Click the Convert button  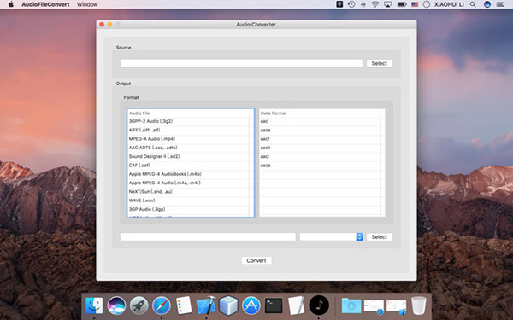tap(256, 260)
